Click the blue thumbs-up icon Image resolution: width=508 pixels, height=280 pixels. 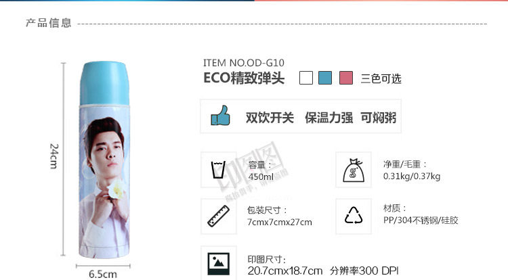tap(220, 116)
